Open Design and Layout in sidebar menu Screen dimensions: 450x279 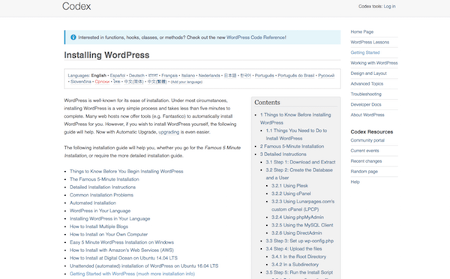368,73
